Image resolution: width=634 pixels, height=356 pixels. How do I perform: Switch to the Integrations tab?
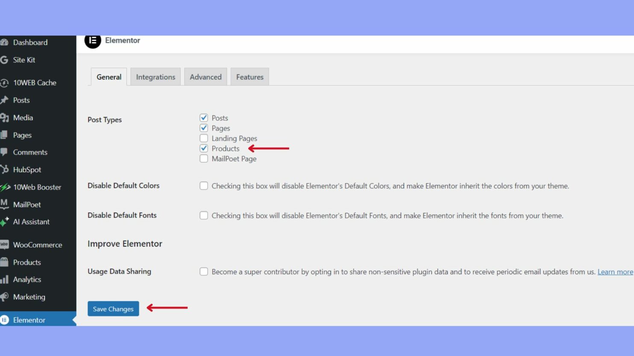coord(156,77)
